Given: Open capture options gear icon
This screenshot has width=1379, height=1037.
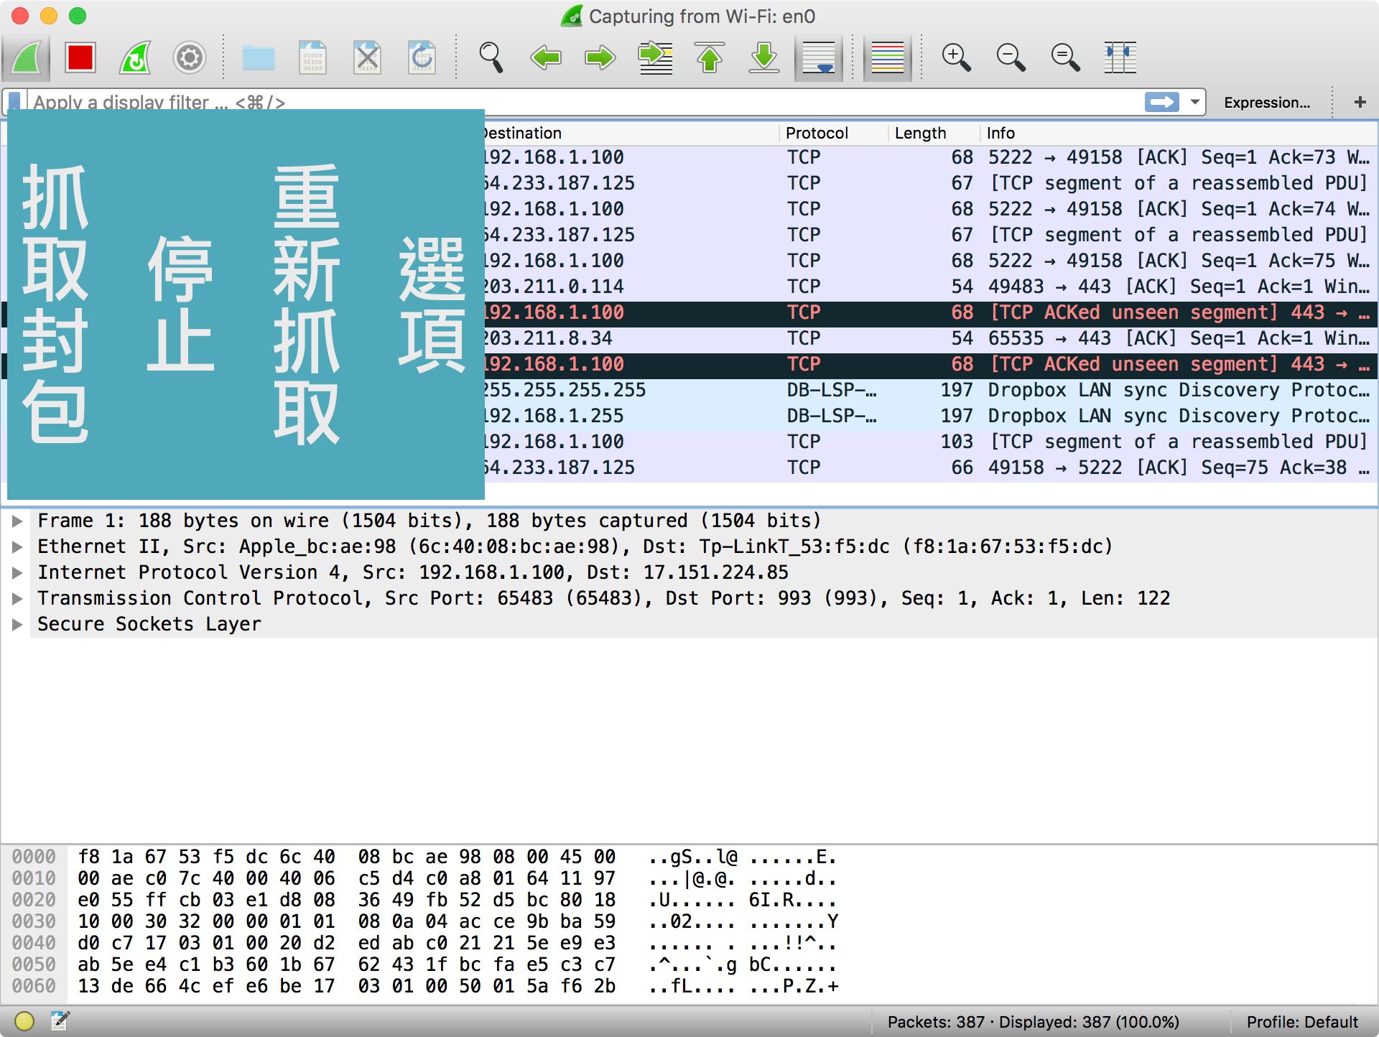Looking at the screenshot, I should [x=190, y=57].
